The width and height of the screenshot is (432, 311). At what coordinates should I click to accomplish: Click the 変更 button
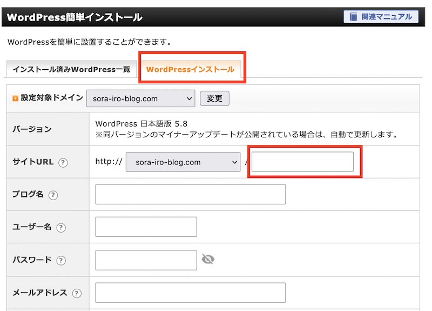(x=214, y=98)
